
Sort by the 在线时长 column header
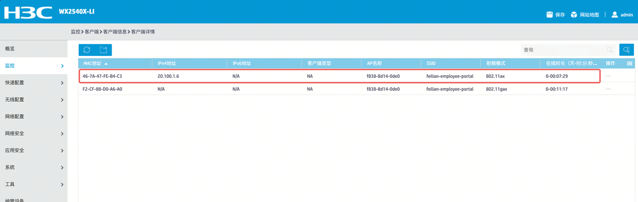coord(572,63)
